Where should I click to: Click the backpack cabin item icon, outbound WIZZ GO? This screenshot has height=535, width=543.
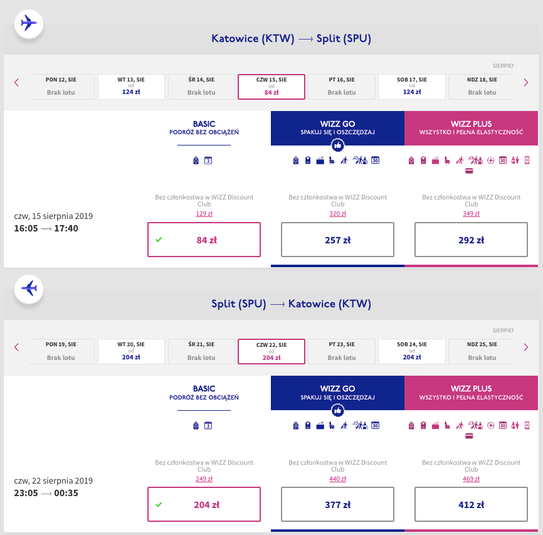[x=296, y=160]
